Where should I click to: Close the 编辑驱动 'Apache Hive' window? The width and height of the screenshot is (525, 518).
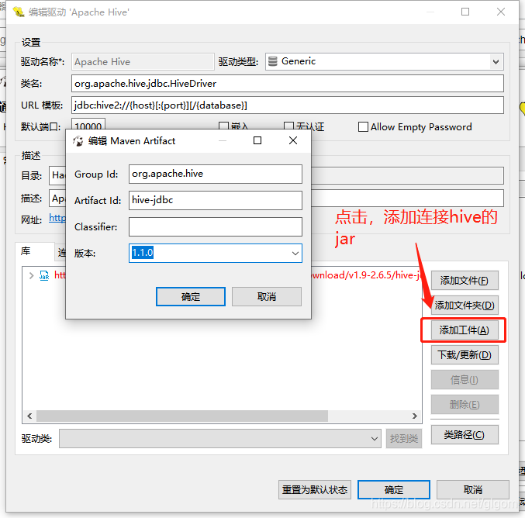[501, 12]
